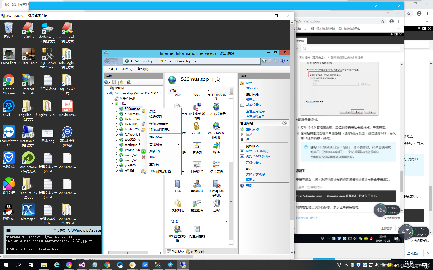Open the 请求筛选 feature icon
The width and height of the screenshot is (433, 270).
(216, 167)
